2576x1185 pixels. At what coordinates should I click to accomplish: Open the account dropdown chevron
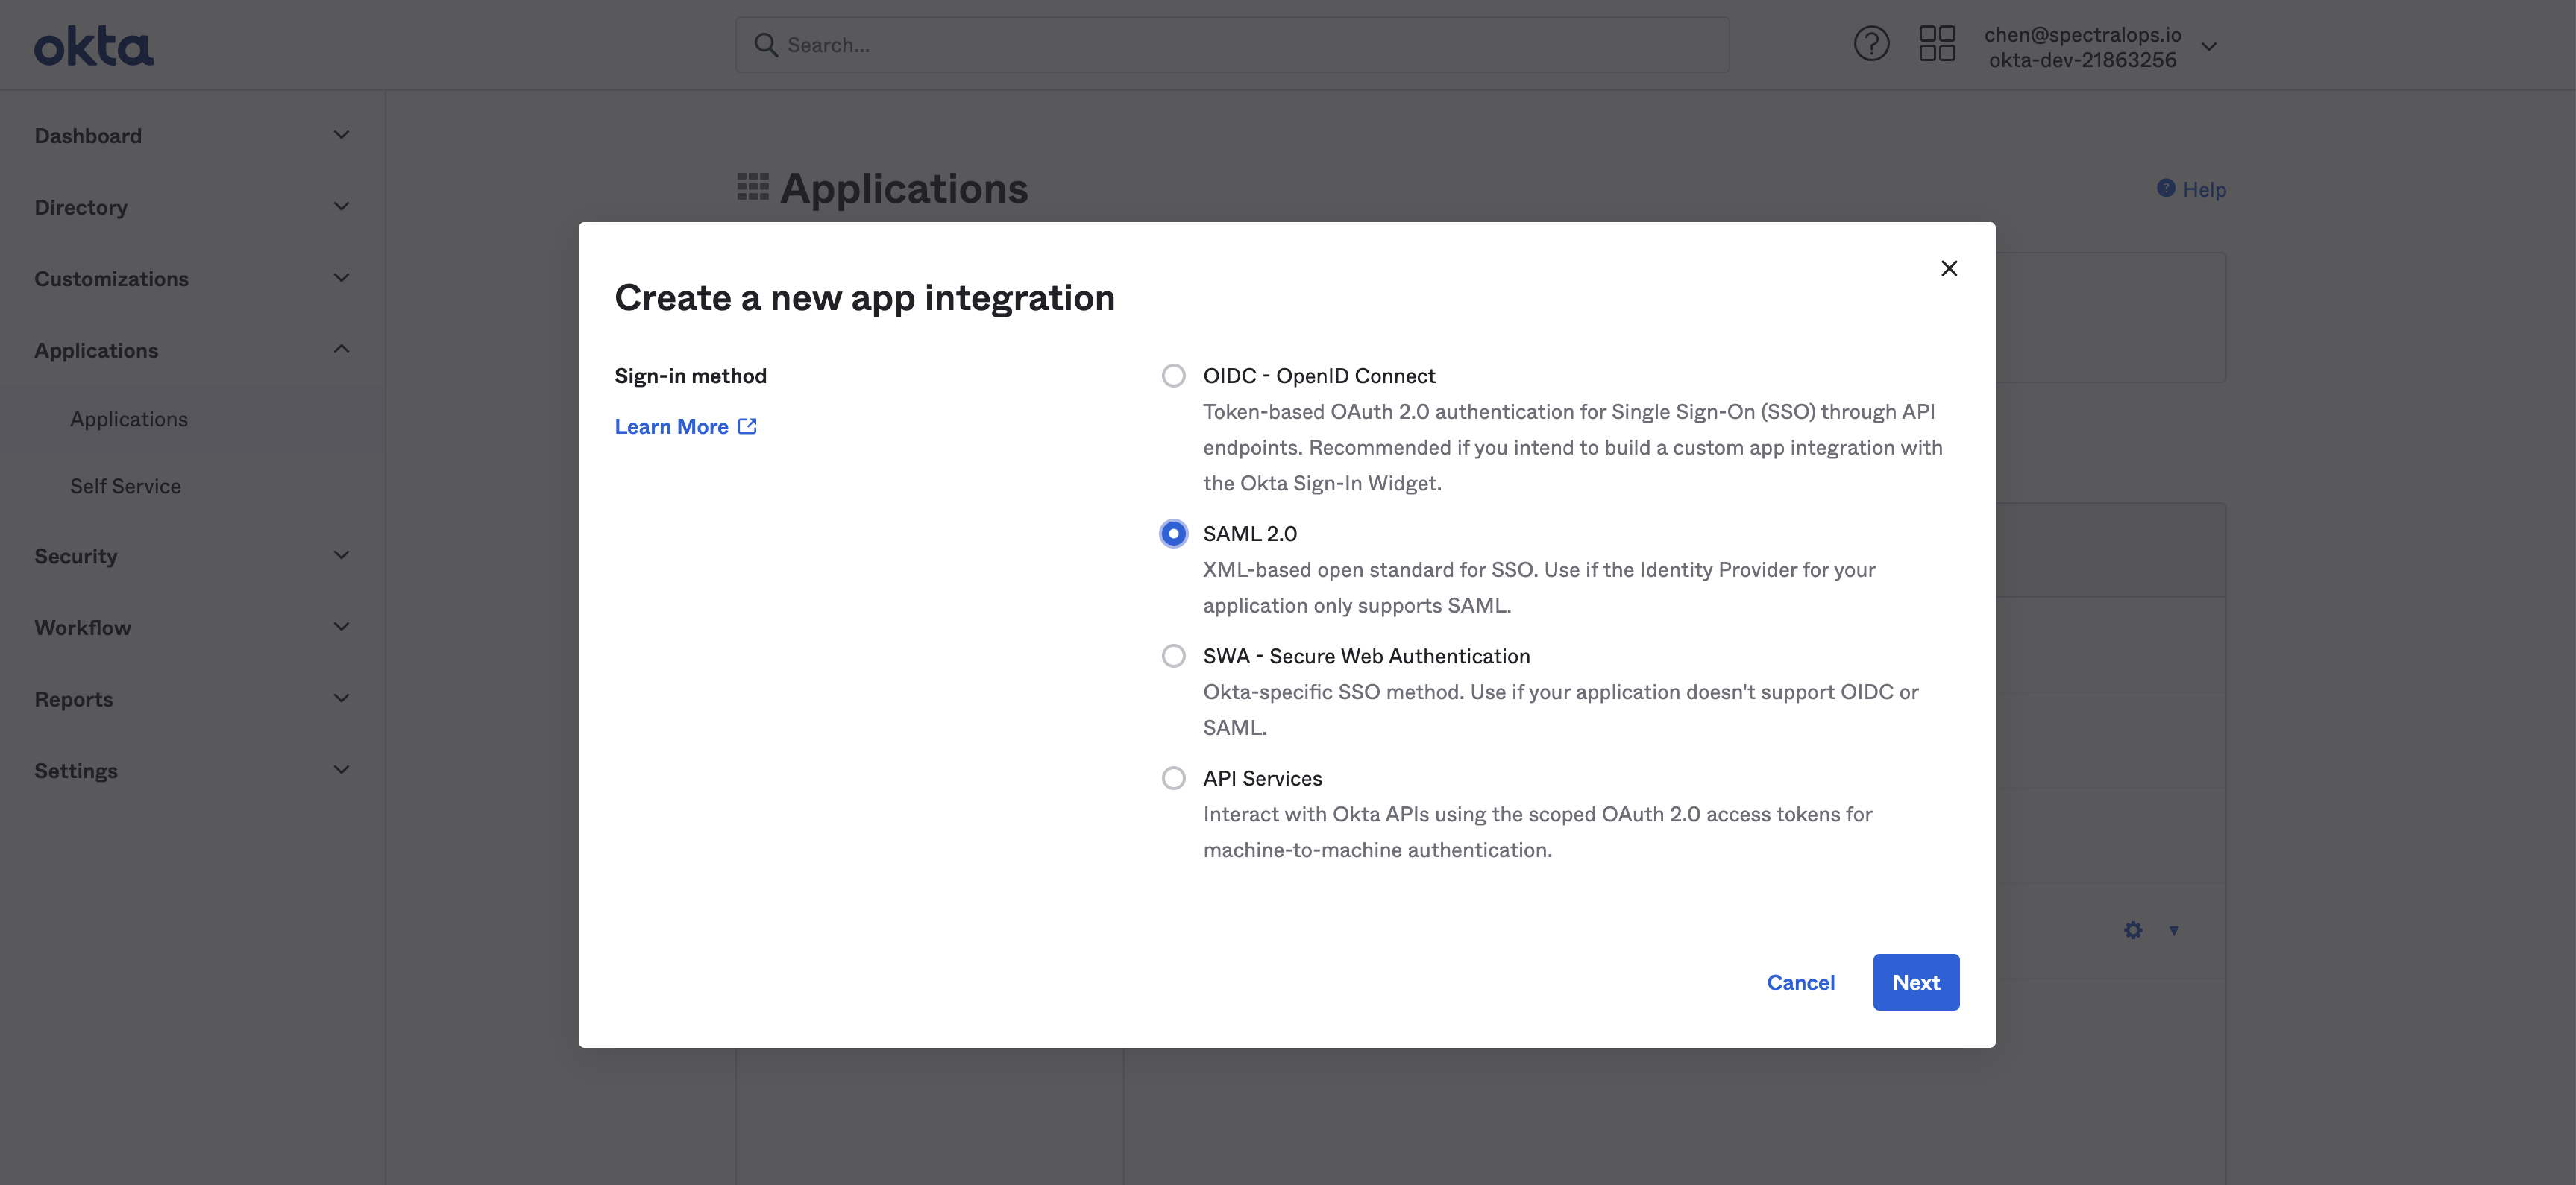click(2209, 46)
